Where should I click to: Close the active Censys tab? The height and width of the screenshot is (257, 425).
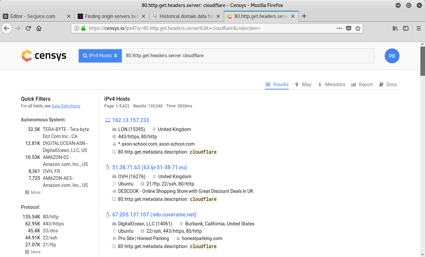pyautogui.click(x=293, y=16)
